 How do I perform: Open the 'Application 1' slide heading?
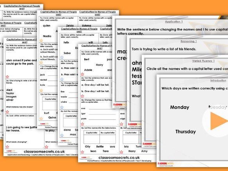point(174,21)
